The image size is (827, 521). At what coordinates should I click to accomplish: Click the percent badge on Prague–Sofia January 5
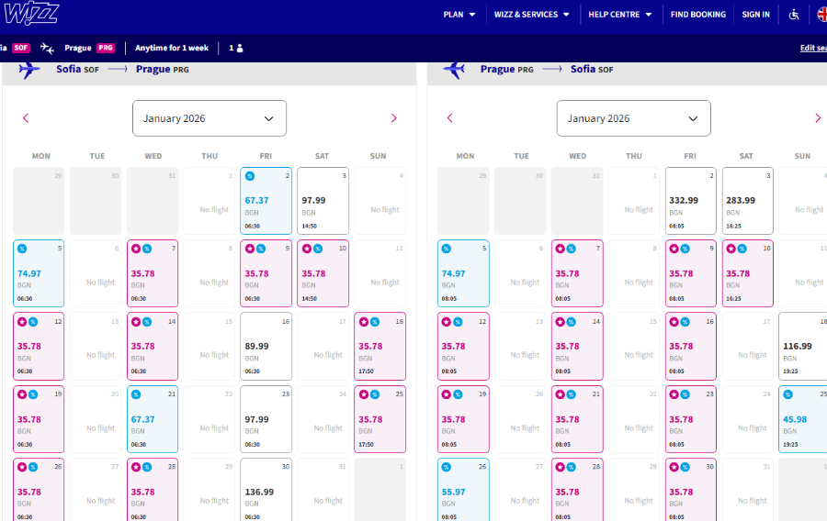pos(447,249)
